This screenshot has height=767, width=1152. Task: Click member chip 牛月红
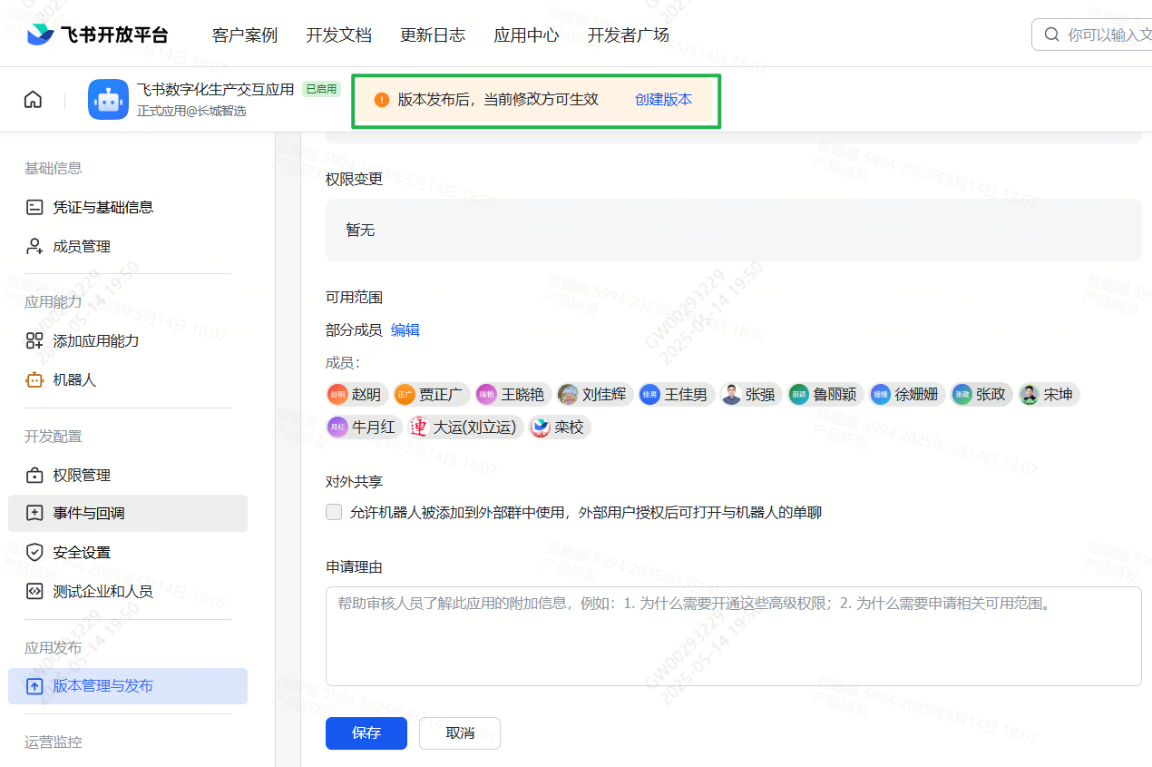click(363, 427)
